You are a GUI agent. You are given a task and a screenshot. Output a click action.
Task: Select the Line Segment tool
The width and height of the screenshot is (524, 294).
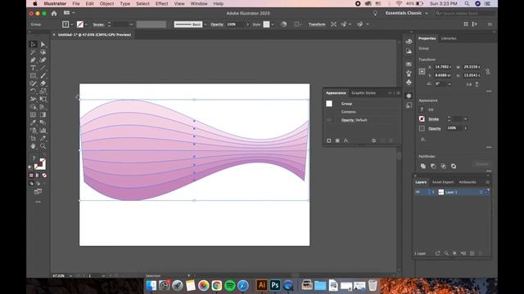tap(43, 68)
